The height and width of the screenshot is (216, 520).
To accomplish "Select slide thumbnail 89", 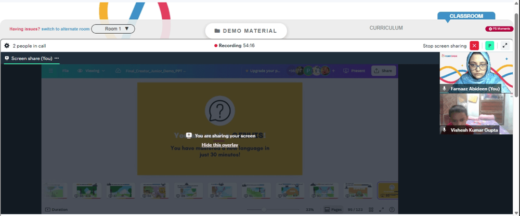I will tap(188, 191).
